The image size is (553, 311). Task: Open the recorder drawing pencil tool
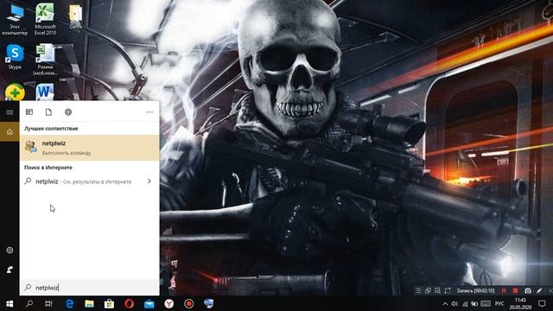539,291
